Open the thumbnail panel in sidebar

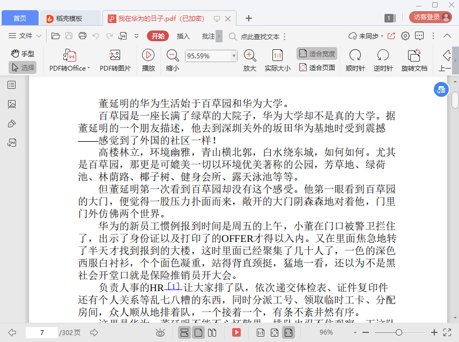click(x=12, y=104)
